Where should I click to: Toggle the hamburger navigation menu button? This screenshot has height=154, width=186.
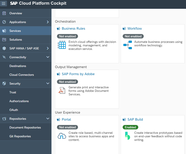pyautogui.click(x=3, y=3)
